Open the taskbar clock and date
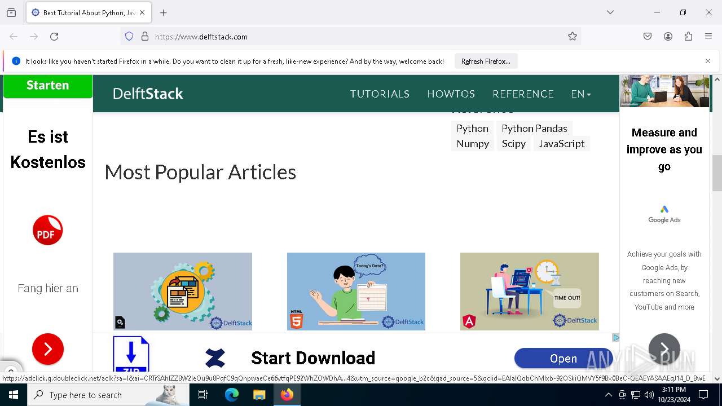This screenshot has height=406, width=722. (673, 395)
